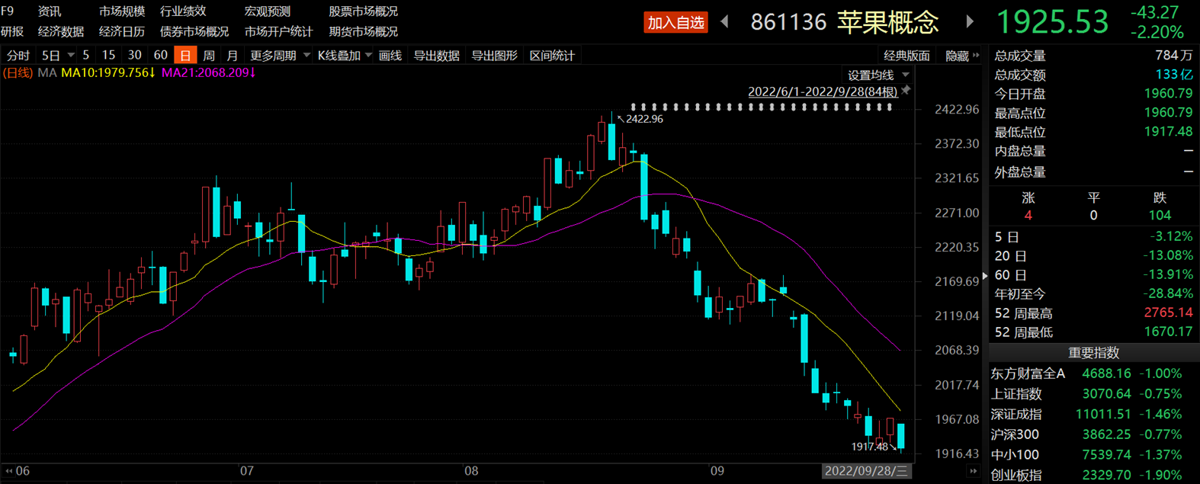Expand the 更多周期 dropdown
Viewport: 1200px width, 484px height.
(x=306, y=56)
